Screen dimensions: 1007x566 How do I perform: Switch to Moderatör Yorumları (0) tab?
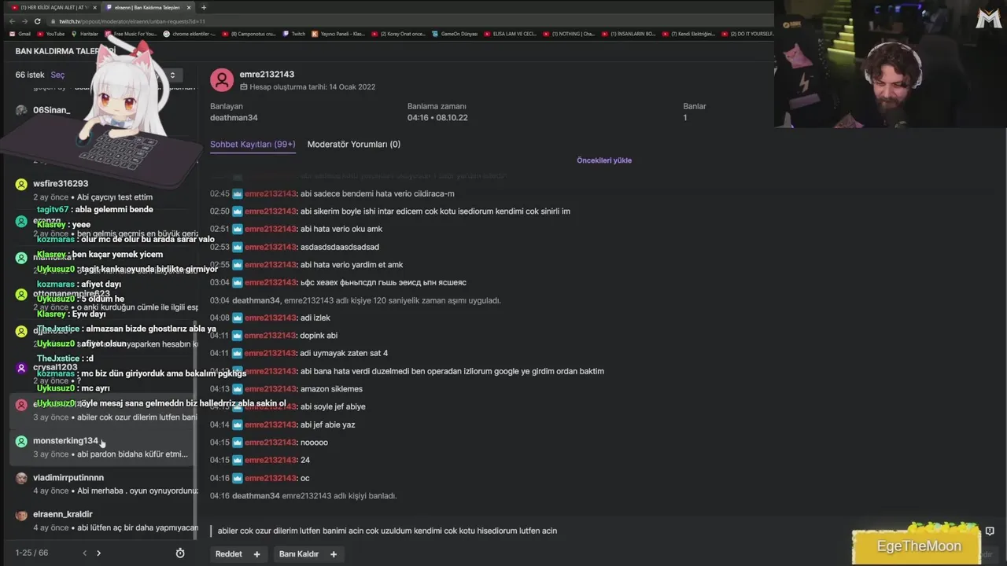(354, 145)
